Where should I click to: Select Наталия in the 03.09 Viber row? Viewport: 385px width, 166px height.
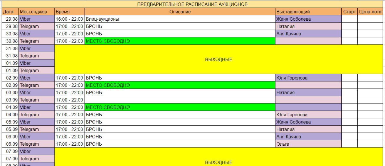308,93
